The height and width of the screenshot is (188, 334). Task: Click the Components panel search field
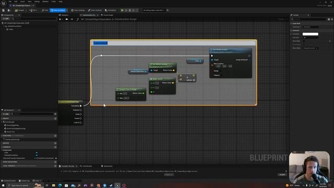click(x=34, y=19)
